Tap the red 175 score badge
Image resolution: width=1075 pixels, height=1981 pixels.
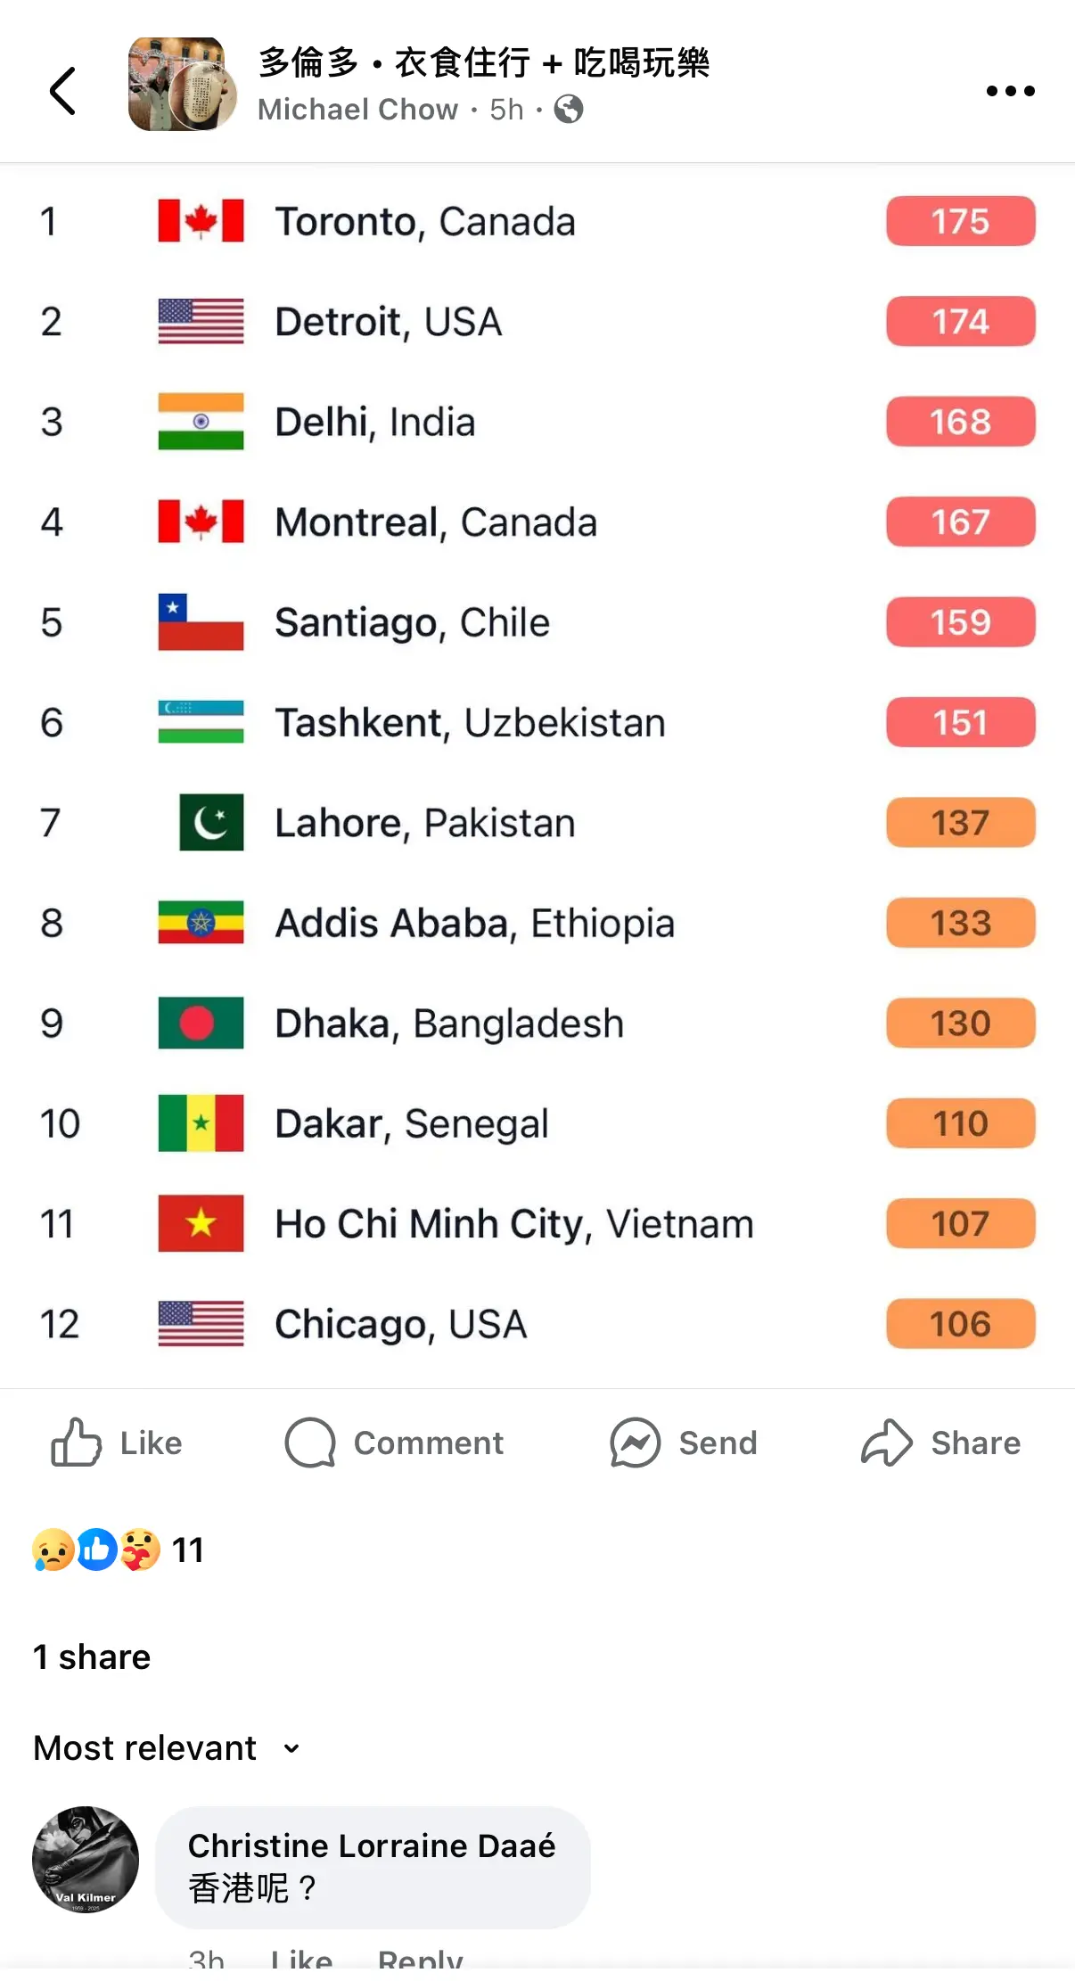[961, 221]
